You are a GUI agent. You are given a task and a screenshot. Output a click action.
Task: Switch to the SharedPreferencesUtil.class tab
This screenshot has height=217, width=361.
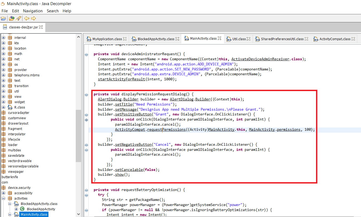pyautogui.click(x=282, y=39)
